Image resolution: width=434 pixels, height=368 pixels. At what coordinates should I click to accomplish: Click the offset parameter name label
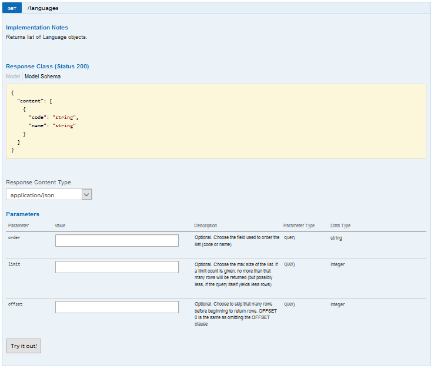tap(15, 304)
